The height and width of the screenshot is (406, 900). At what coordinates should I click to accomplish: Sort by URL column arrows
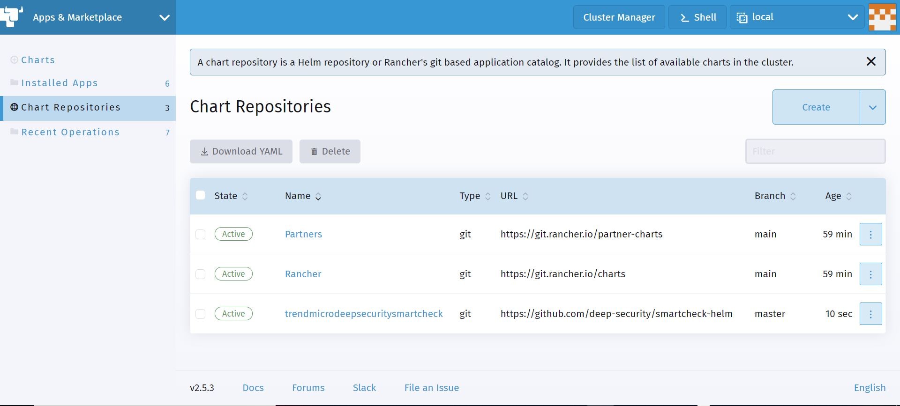525,196
